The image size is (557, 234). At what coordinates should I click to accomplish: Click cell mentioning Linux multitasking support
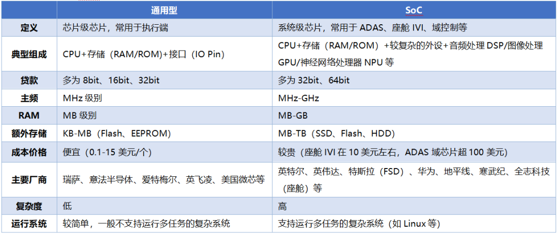point(414,224)
